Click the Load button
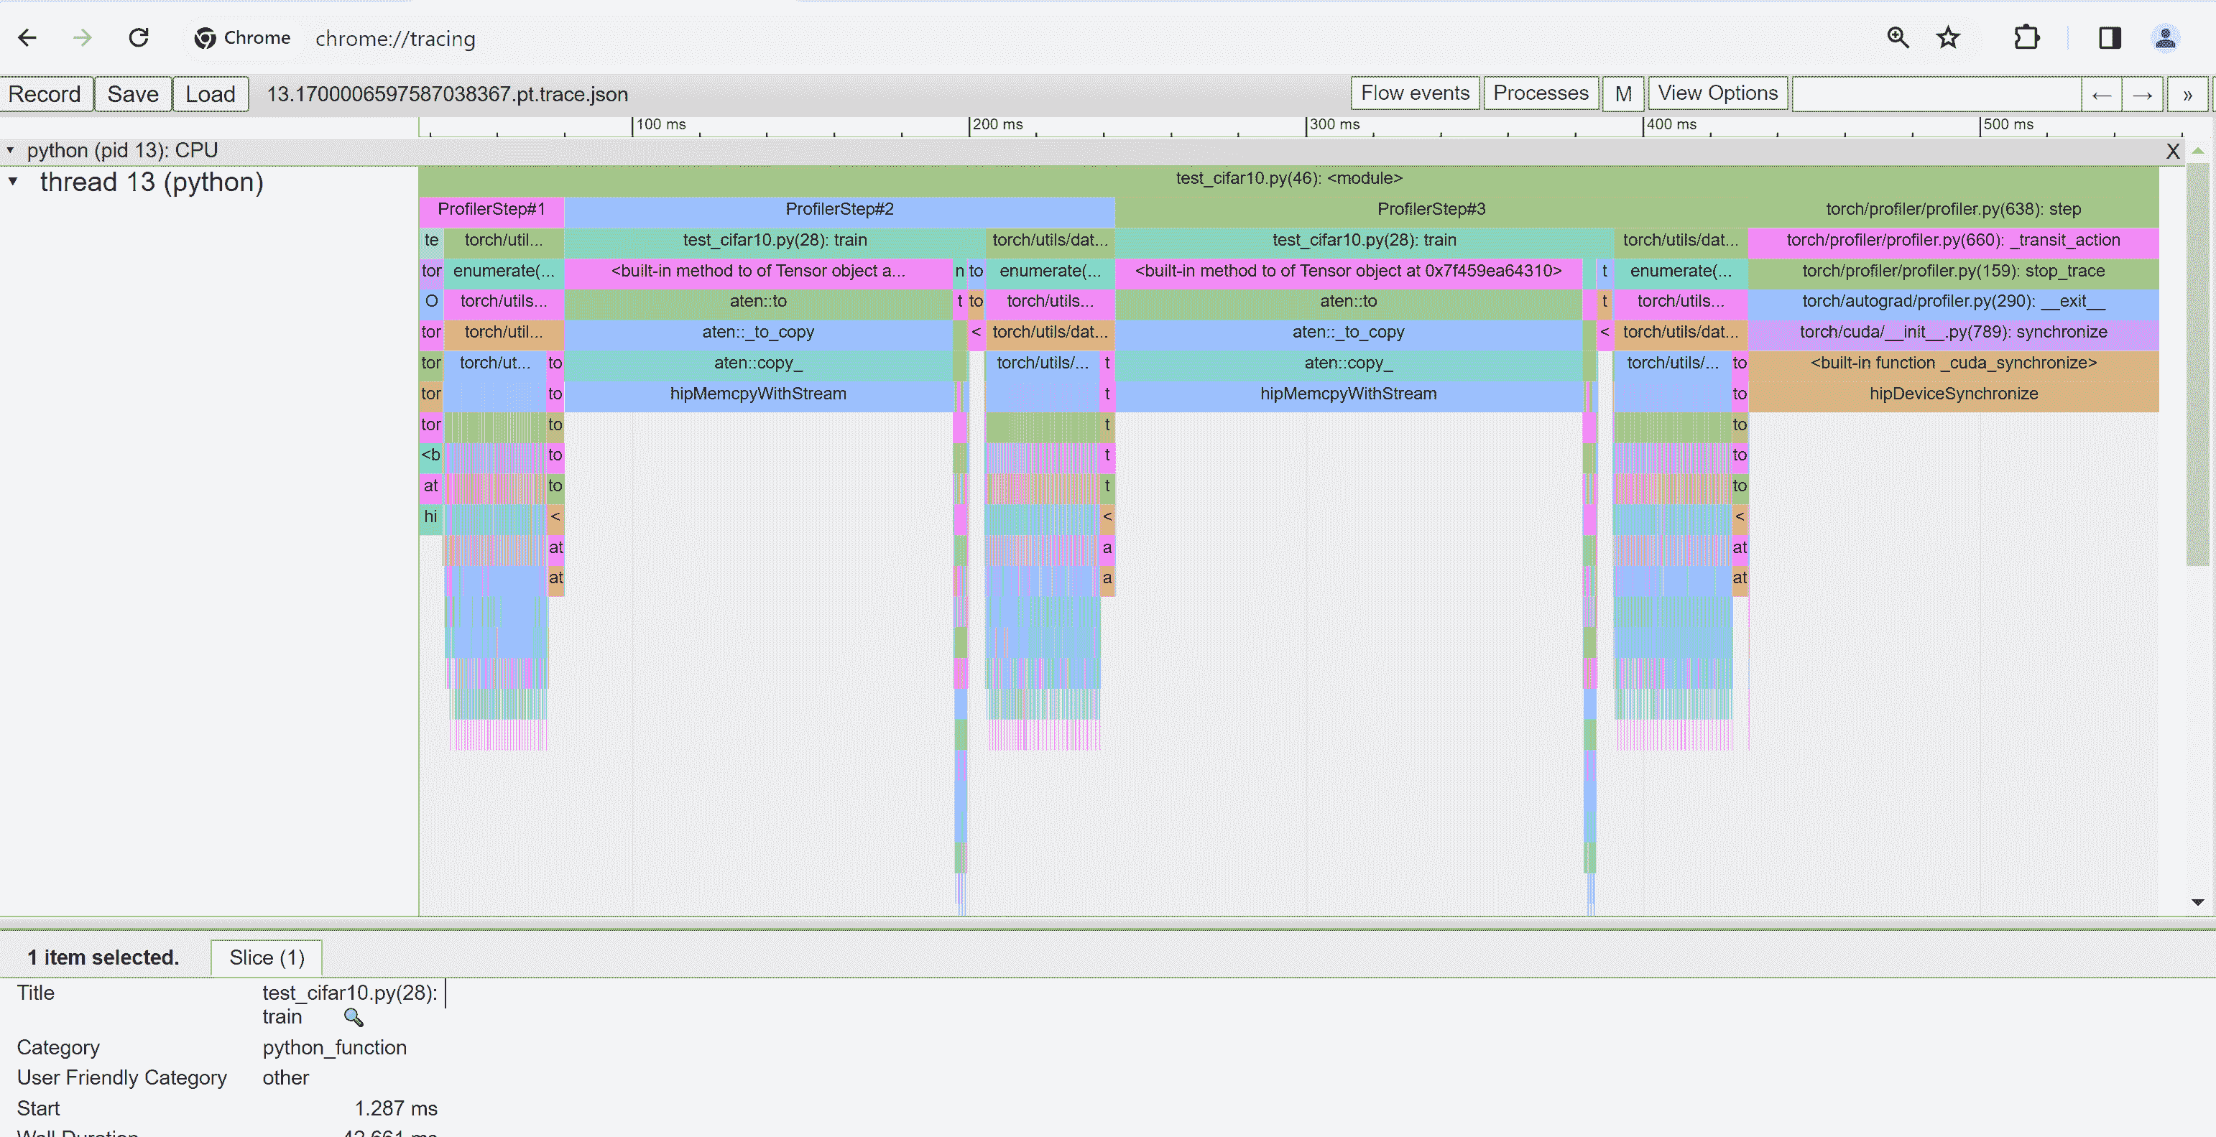This screenshot has width=2216, height=1137. tap(209, 93)
